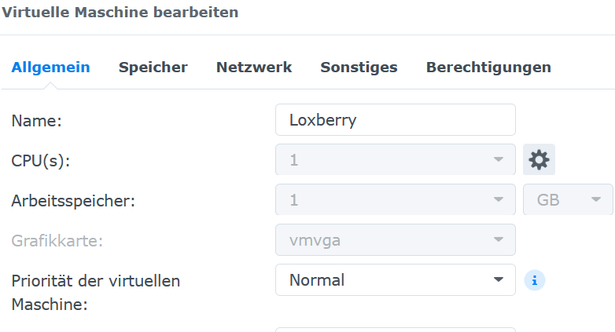Open the CPU settings gear icon
This screenshot has width=615, height=332.
point(539,160)
